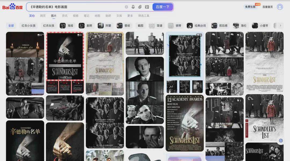Go to 百度首页 link
Image resolution: width=290 pixels, height=161 pixels.
[x=267, y=7]
